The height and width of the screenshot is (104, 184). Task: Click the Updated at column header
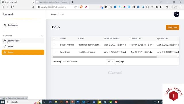(x=162, y=38)
